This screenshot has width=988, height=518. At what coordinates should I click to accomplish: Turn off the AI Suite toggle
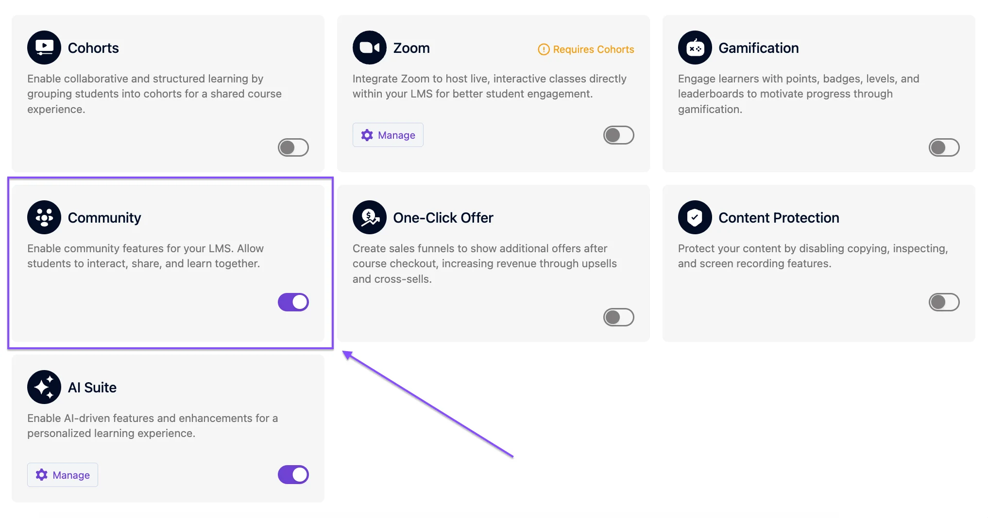[293, 474]
